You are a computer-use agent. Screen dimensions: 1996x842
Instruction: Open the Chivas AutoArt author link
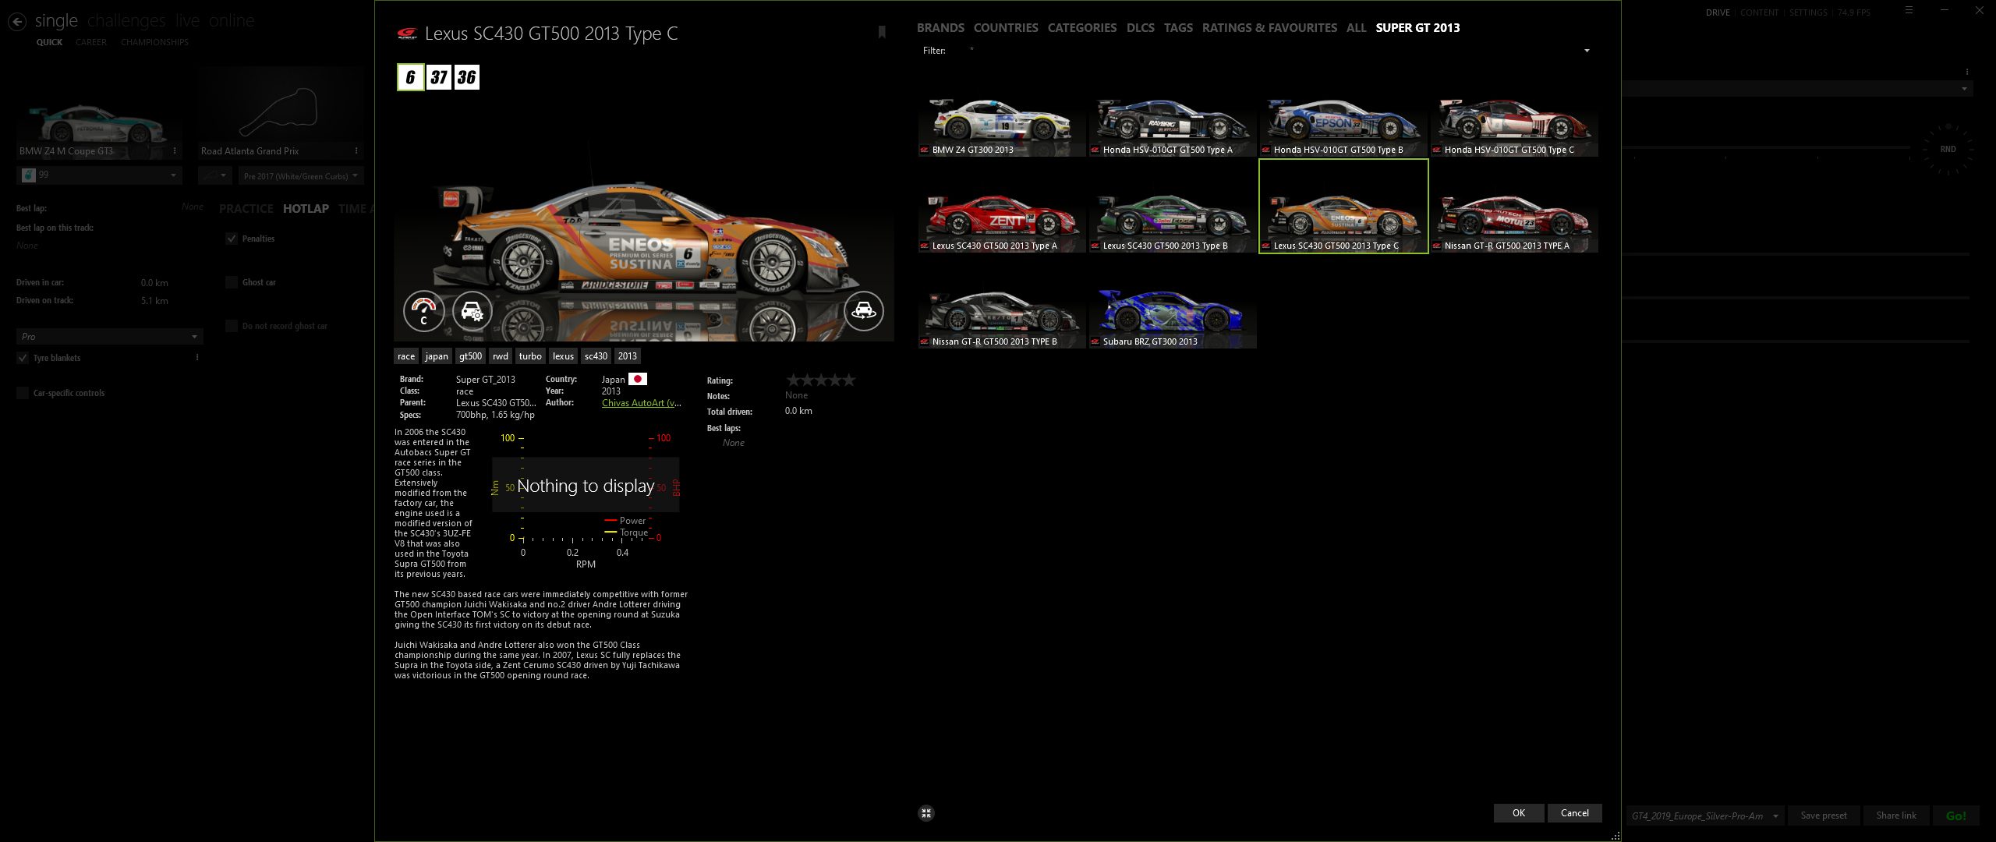click(x=641, y=403)
